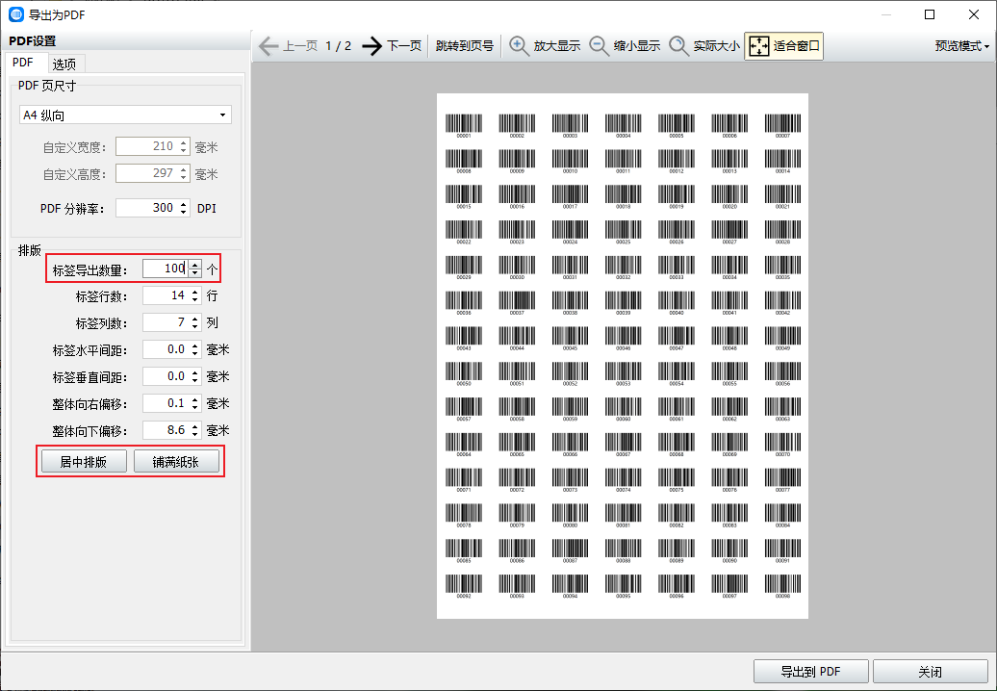Export to PDF button
This screenshot has width=997, height=691.
click(x=811, y=672)
